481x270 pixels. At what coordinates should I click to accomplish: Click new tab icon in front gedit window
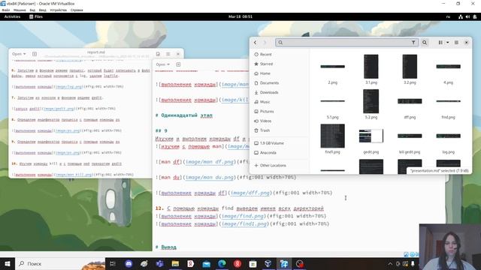pyautogui.click(x=178, y=64)
